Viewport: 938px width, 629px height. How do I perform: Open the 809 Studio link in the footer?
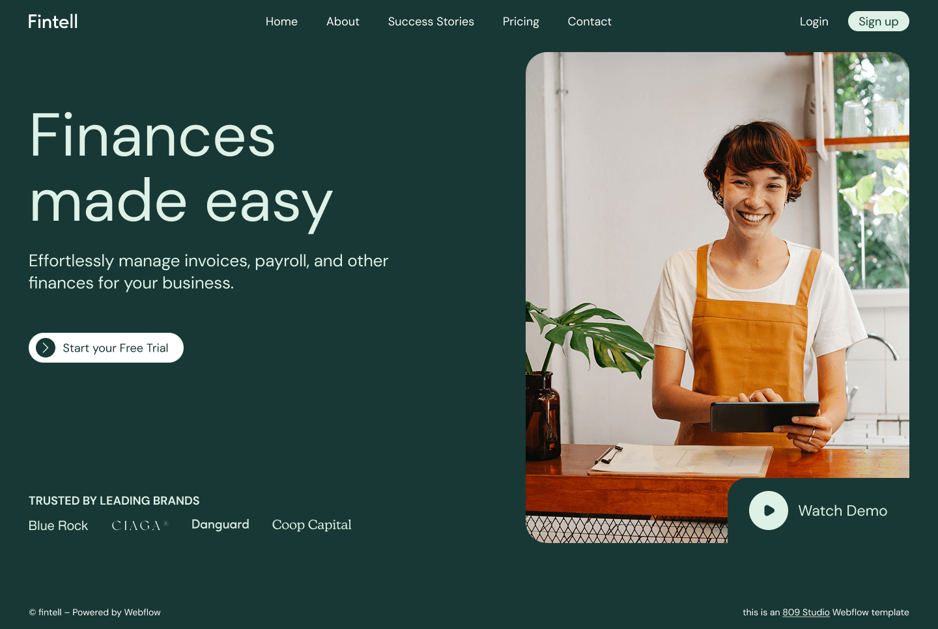806,612
